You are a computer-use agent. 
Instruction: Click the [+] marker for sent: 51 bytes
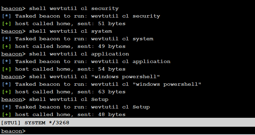(x=7, y=24)
